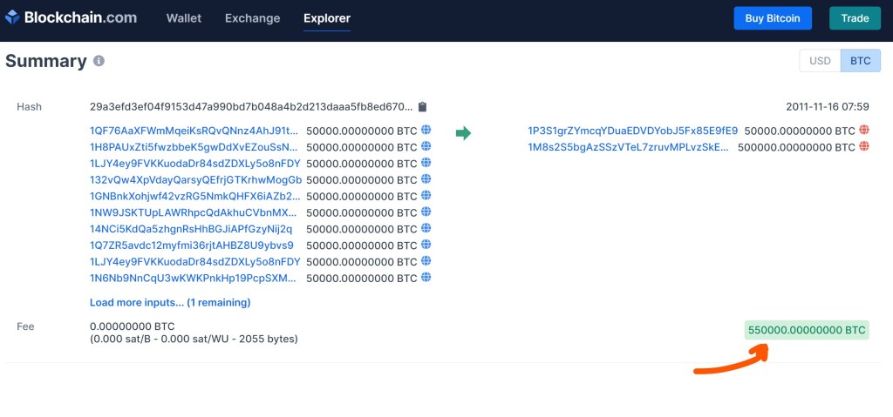Open the Wallet tab
The image size is (893, 417).
pos(183,18)
